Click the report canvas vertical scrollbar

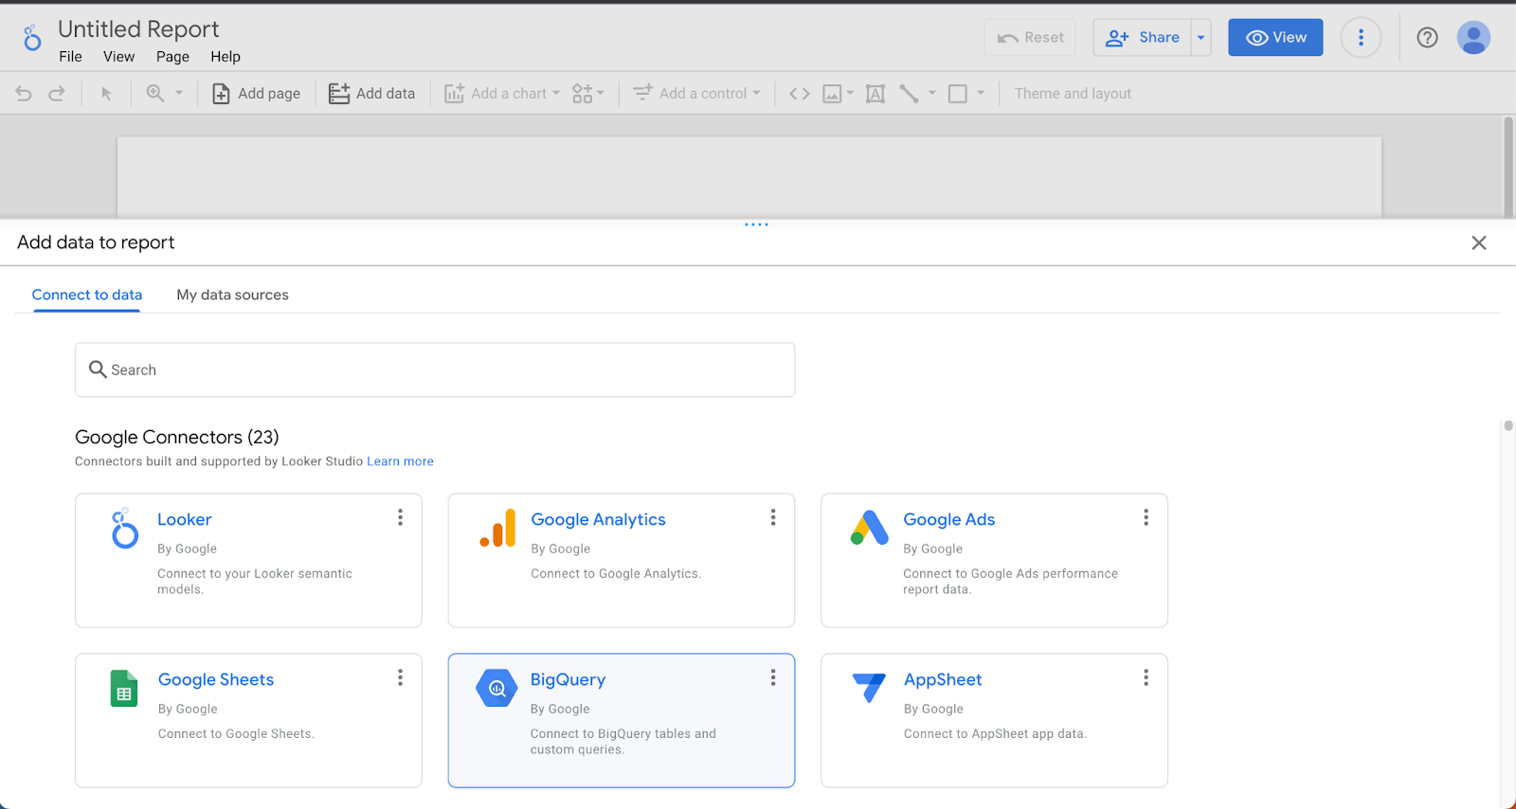tap(1508, 168)
